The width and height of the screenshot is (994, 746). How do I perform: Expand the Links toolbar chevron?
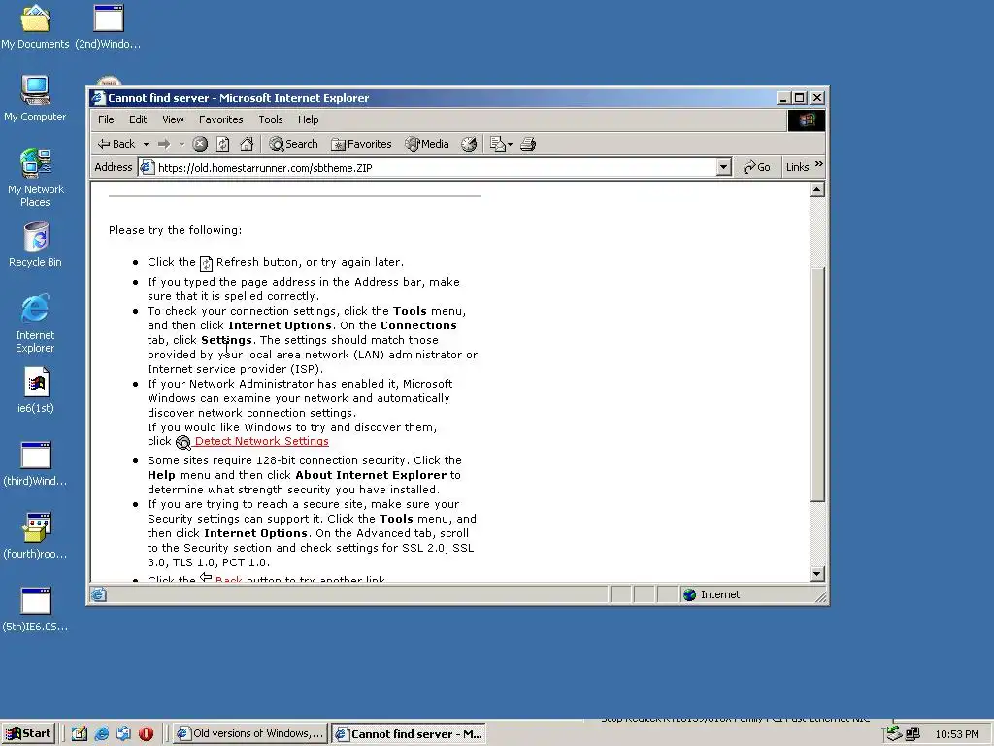pyautogui.click(x=819, y=164)
